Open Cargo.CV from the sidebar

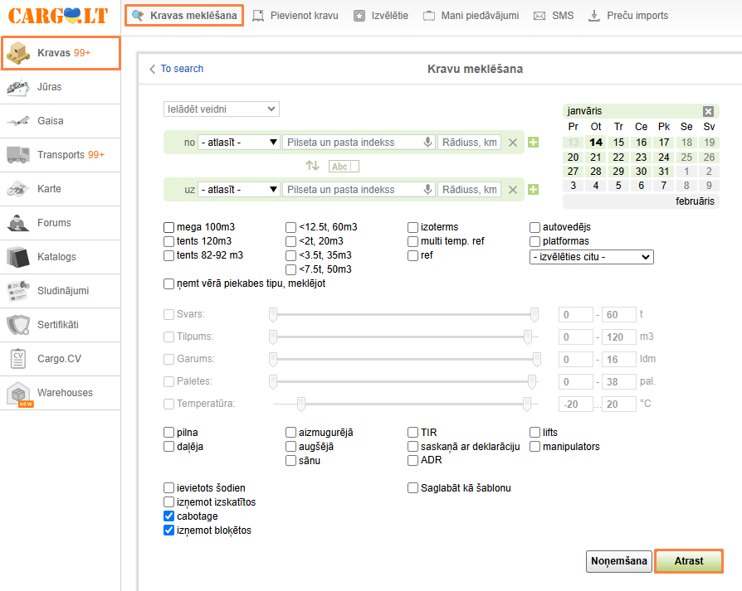pos(60,359)
